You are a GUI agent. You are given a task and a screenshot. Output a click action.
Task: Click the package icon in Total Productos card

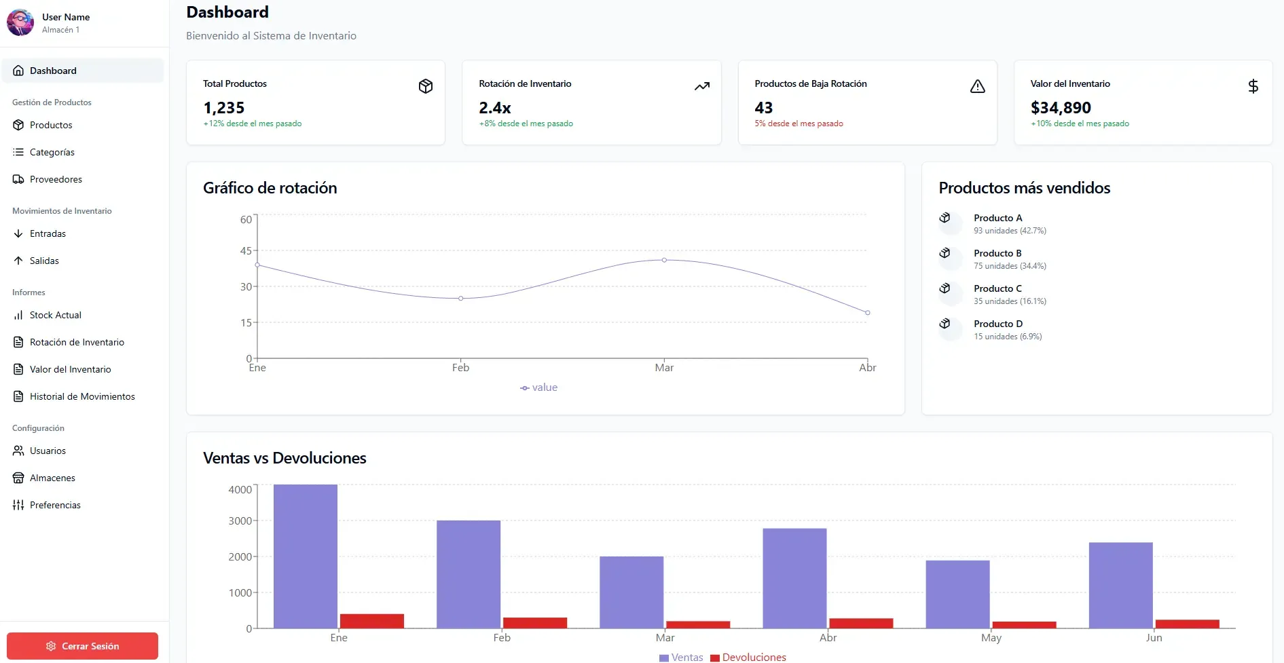click(x=426, y=86)
